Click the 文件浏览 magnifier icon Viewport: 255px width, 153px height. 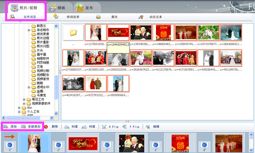[12, 17]
